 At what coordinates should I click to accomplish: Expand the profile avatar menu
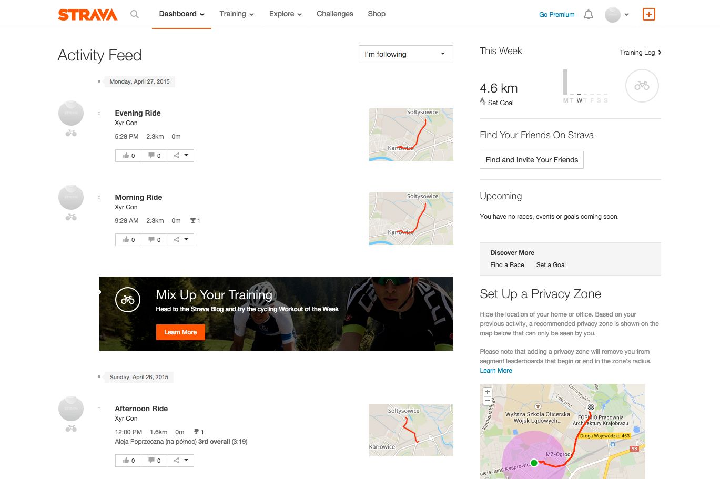pos(617,15)
